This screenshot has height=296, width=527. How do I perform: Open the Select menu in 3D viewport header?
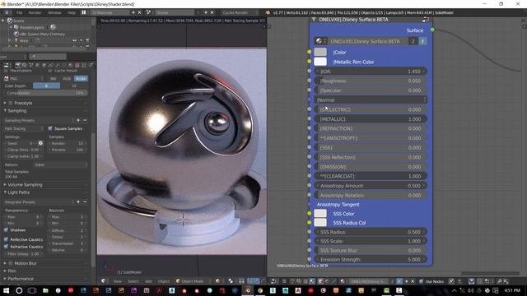click(133, 281)
